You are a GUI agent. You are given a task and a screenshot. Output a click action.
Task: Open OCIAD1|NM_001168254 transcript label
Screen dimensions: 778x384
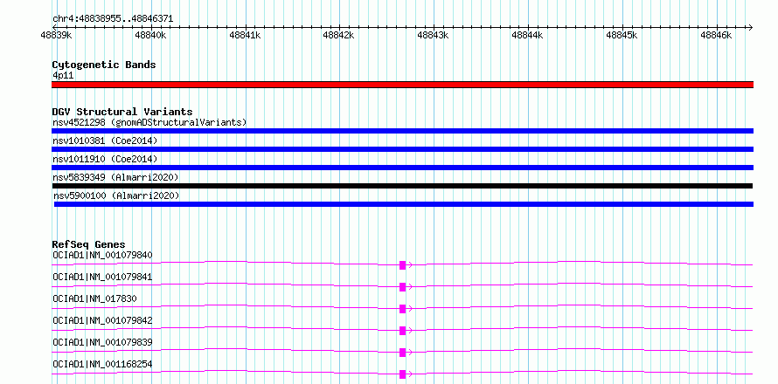point(102,364)
